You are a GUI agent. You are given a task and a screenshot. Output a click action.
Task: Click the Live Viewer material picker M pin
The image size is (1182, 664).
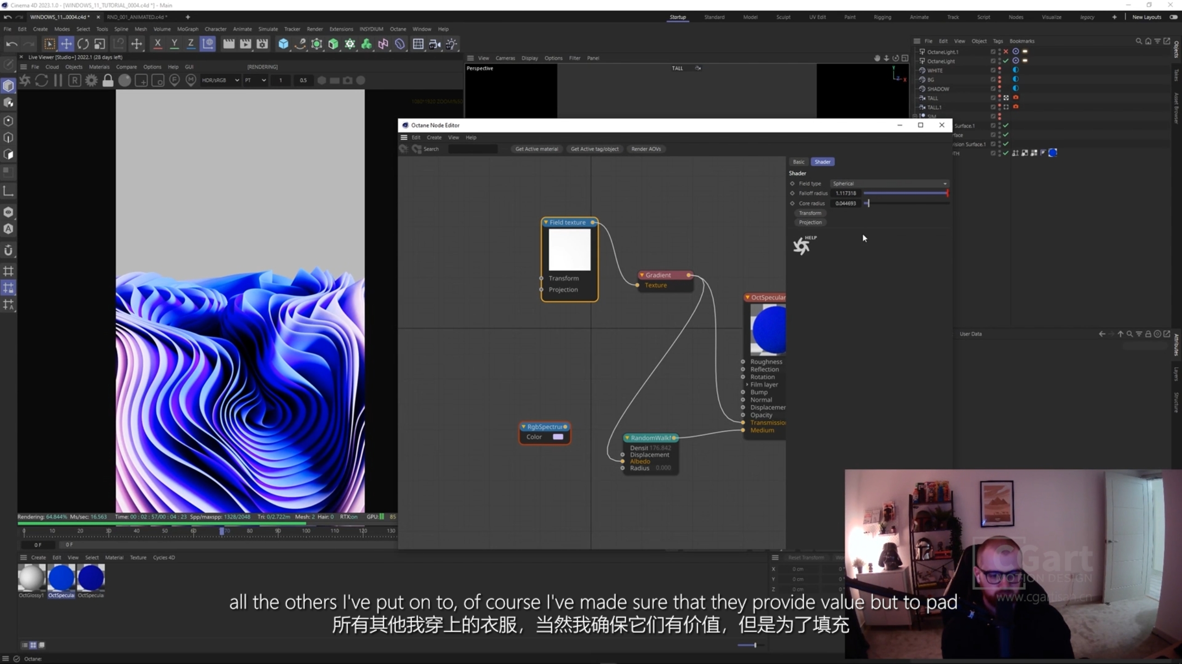pos(191,80)
